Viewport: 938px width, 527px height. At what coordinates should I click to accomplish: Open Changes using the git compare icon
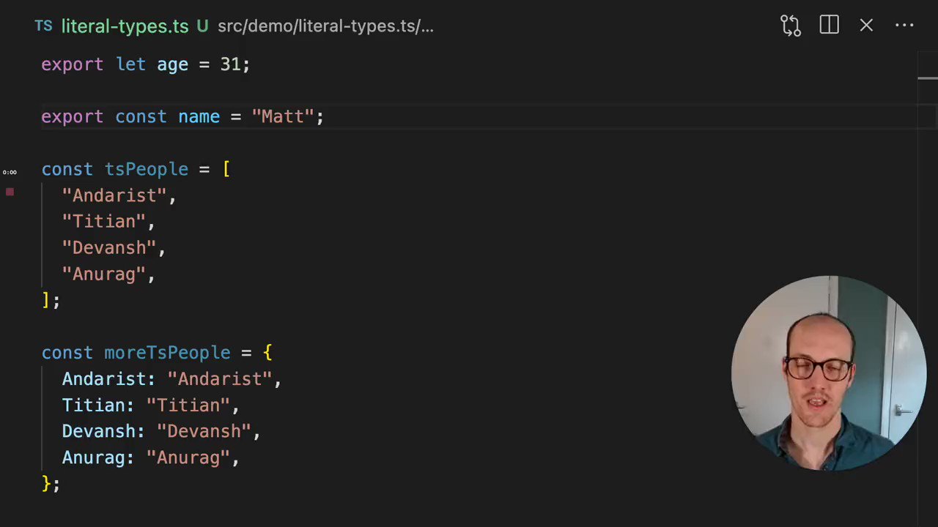tap(791, 26)
